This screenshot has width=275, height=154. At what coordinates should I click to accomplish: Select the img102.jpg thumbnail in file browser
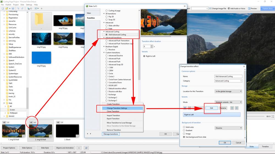coord(41,40)
